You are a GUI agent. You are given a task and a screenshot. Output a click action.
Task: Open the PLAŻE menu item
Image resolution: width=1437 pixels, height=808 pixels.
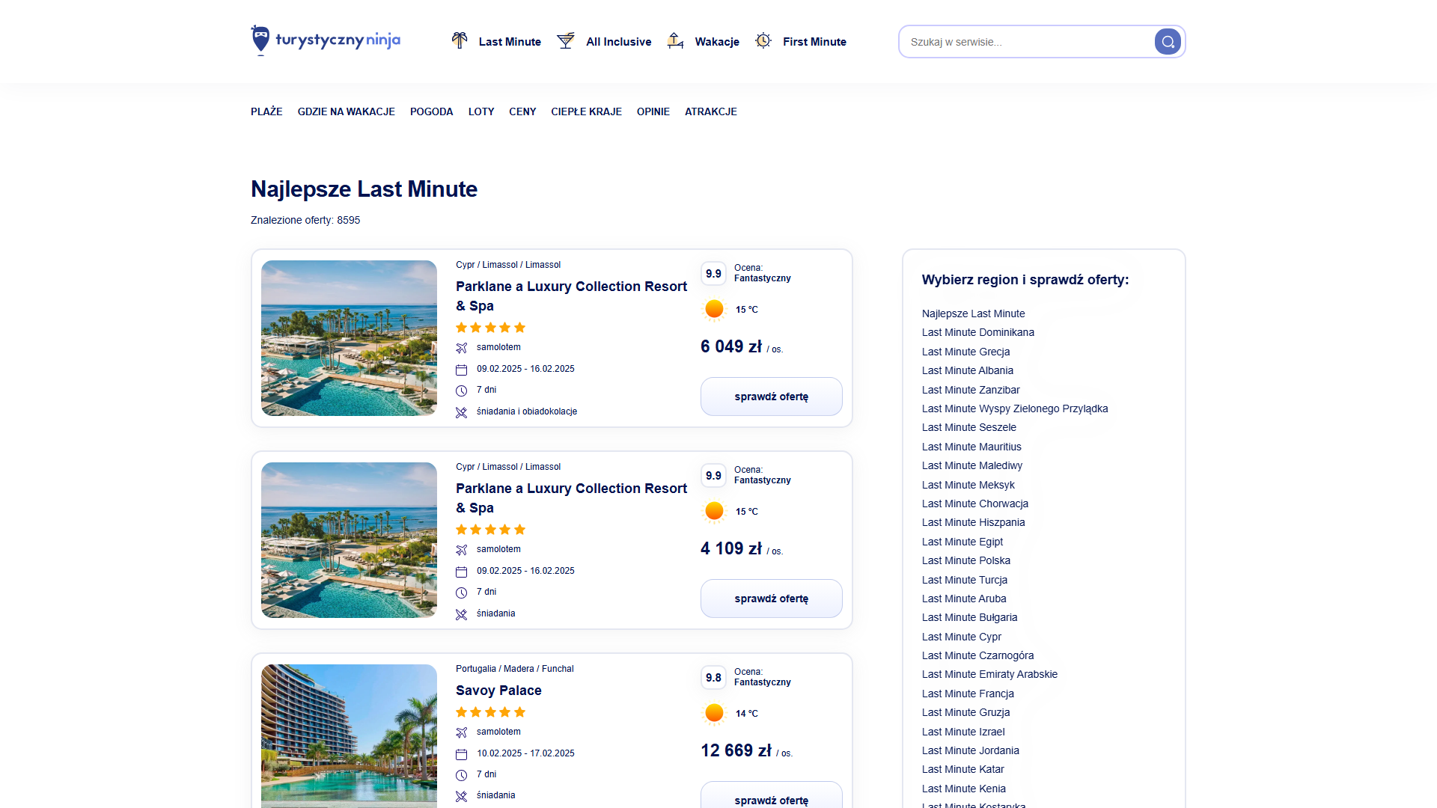tap(266, 111)
